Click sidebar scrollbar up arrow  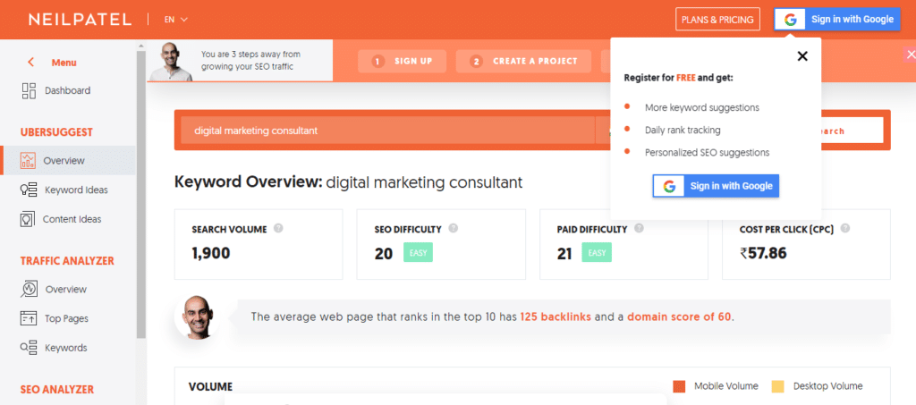click(x=140, y=45)
